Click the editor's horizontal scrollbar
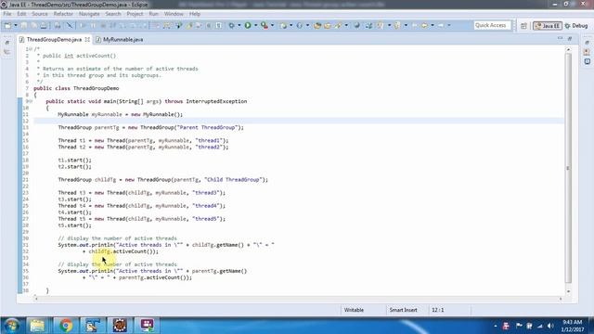594x334 pixels. click(x=298, y=299)
